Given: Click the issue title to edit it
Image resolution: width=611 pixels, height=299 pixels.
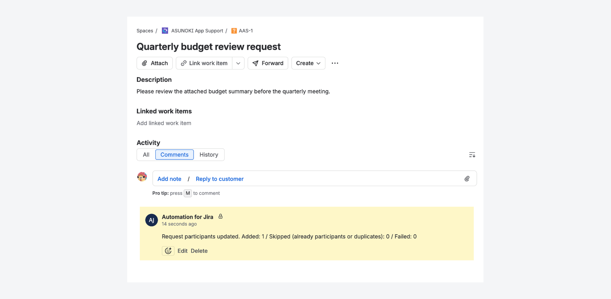Looking at the screenshot, I should point(209,47).
